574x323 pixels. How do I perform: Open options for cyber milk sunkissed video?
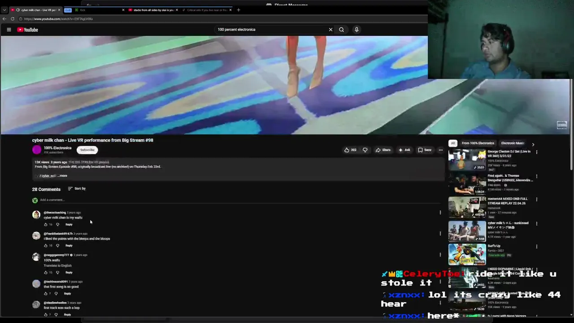pos(536,223)
